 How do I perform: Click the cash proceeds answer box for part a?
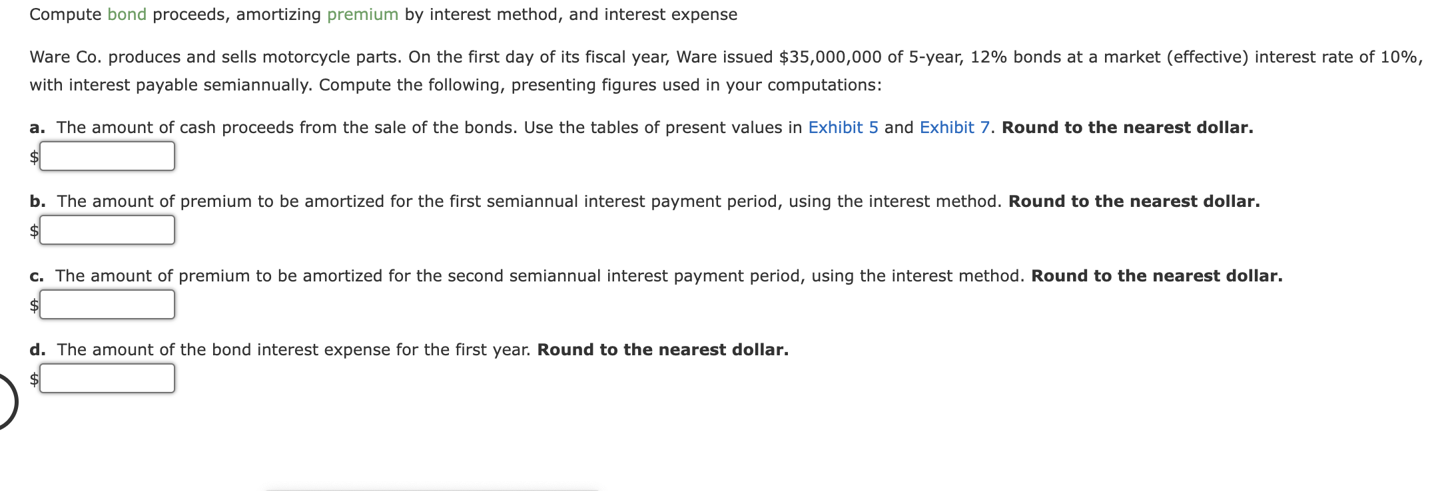(x=107, y=157)
